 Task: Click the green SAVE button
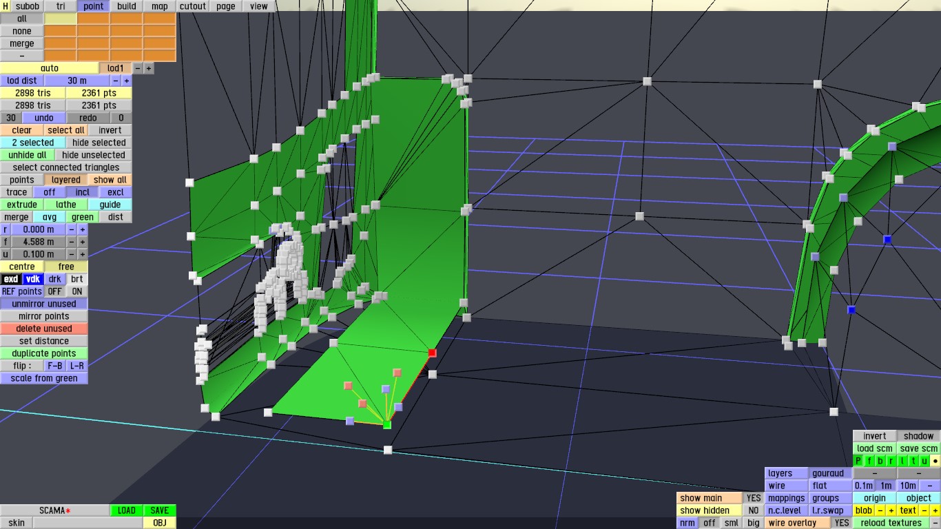(x=160, y=510)
